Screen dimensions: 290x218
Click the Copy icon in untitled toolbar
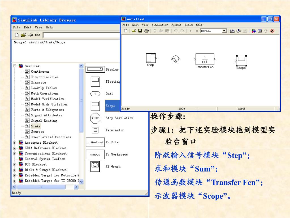(161, 31)
